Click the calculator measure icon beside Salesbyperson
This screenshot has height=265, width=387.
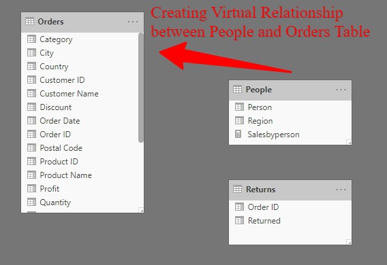[238, 134]
